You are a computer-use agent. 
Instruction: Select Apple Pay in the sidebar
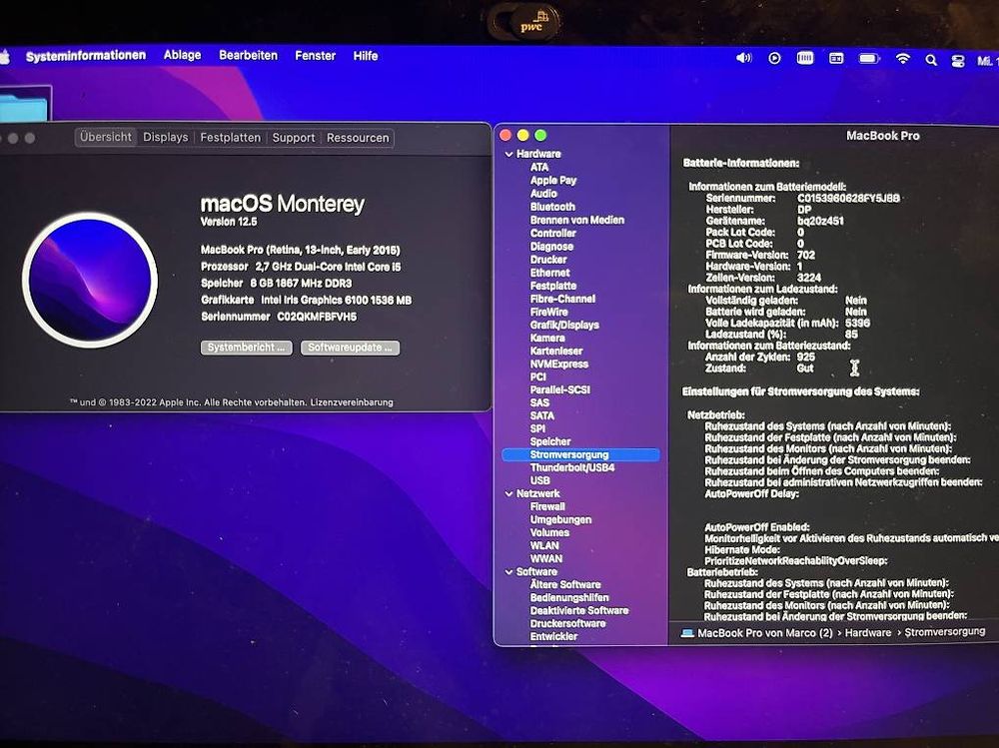point(553,181)
